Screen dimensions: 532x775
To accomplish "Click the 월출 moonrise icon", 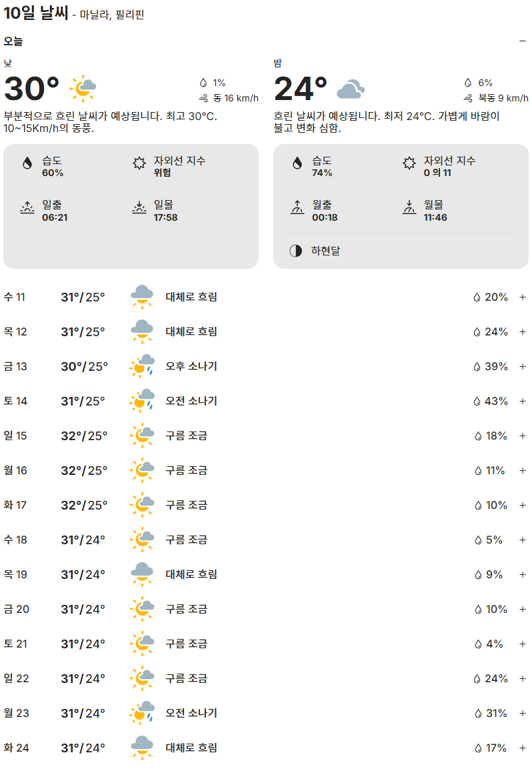I will click(297, 208).
